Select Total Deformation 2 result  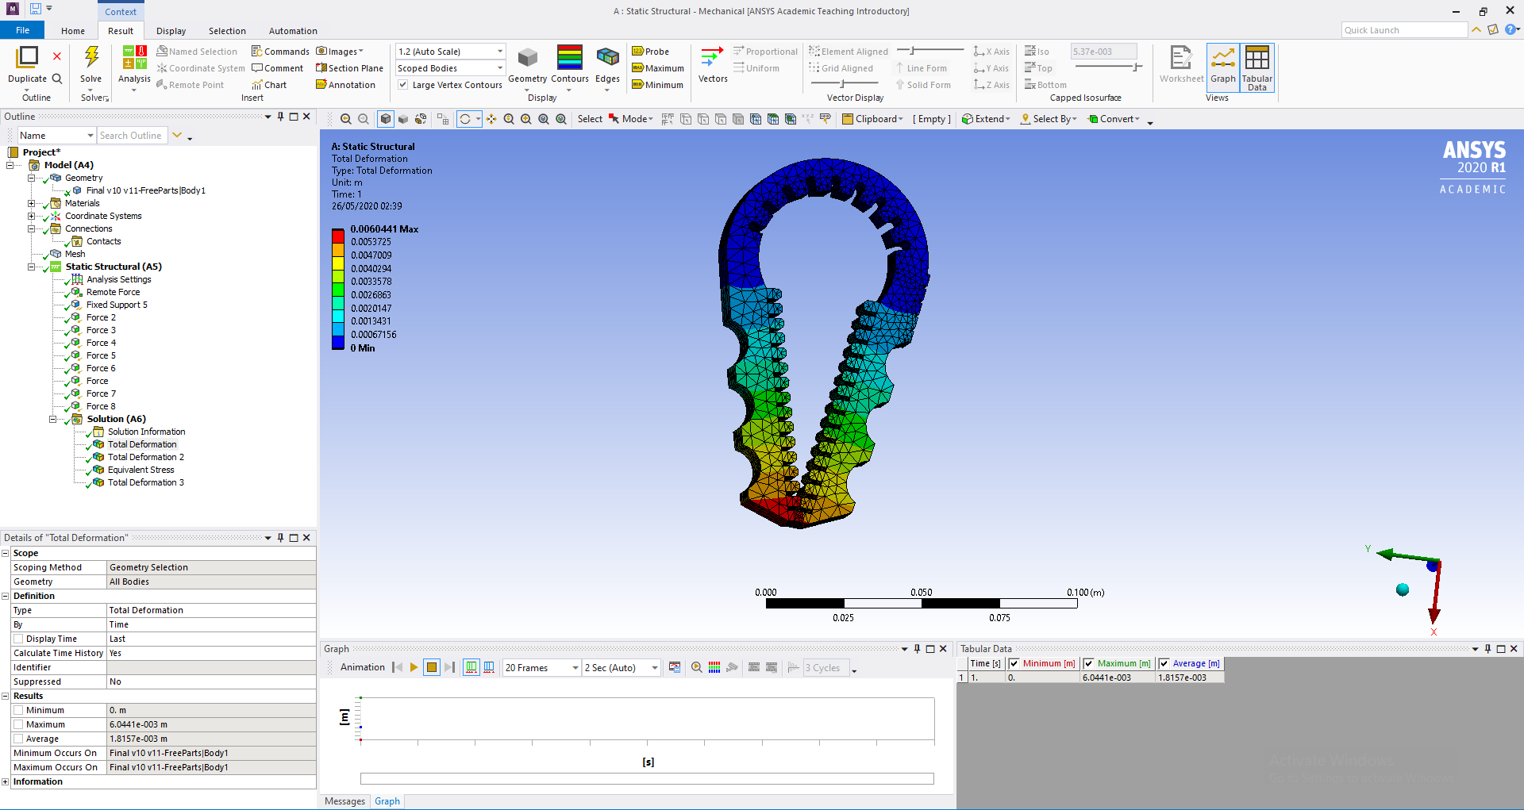145,457
